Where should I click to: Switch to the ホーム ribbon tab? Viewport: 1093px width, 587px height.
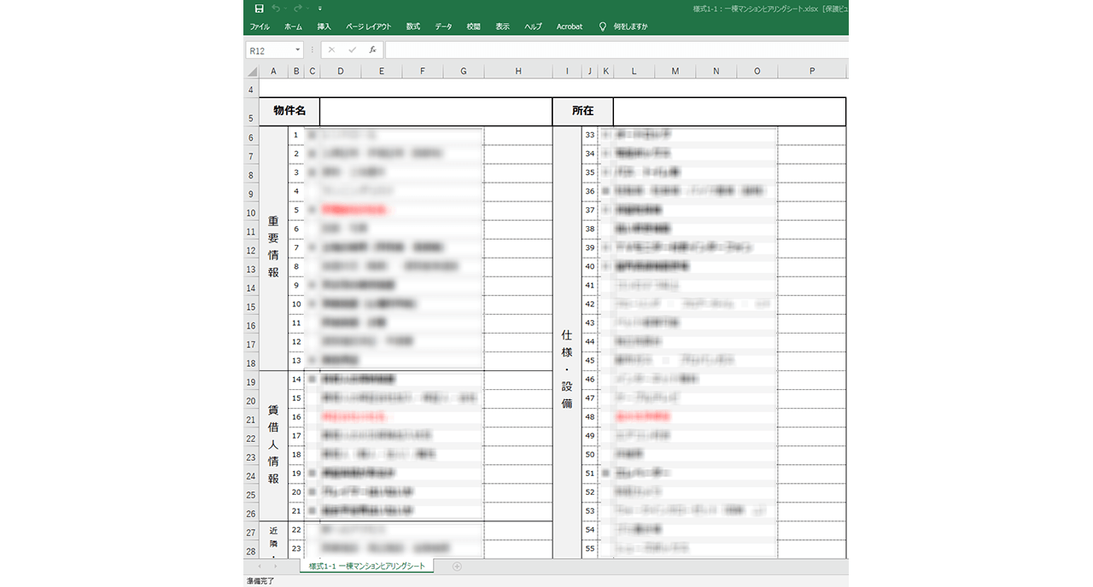click(294, 26)
